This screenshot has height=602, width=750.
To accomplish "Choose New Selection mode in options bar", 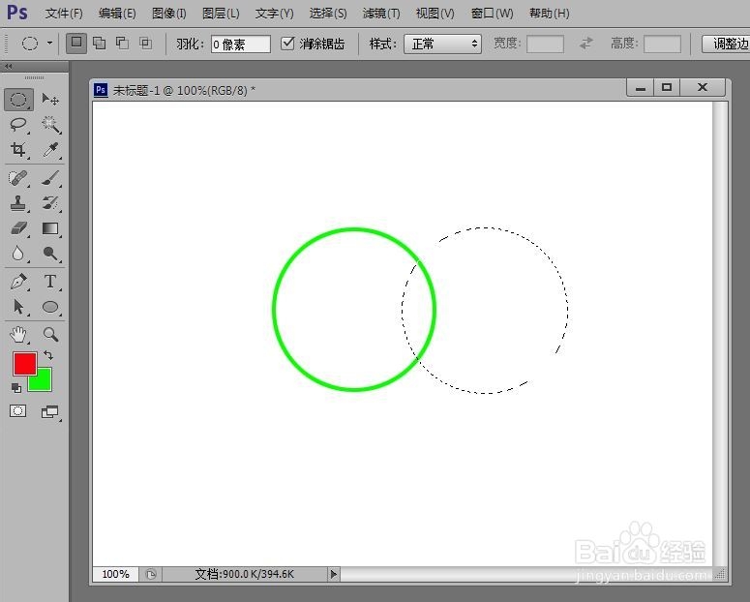I will tap(76, 43).
